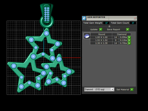Viewport: 148px width, 111px height.
Task: Open the Diamond (3.52 spg) material dropdown
Action: click(x=112, y=89)
